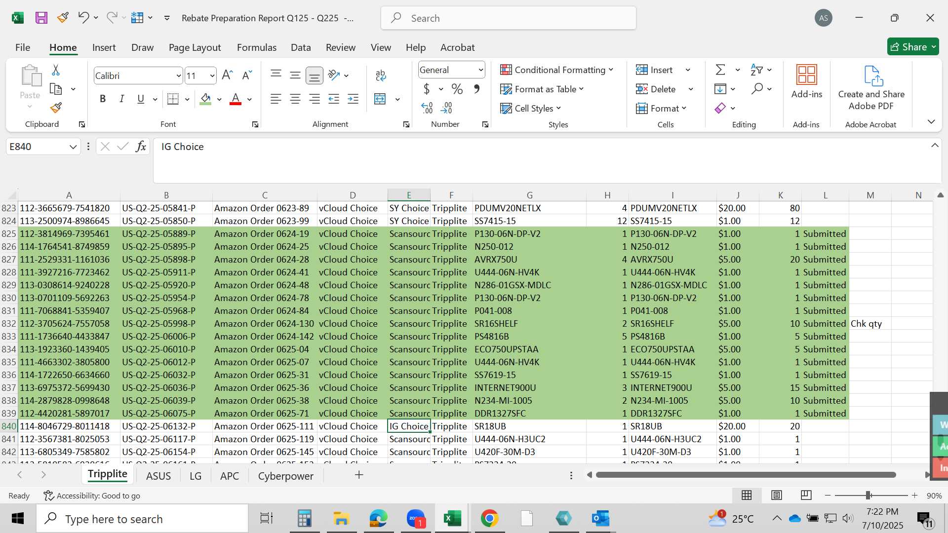The width and height of the screenshot is (948, 533).
Task: Open Outlook from the taskbar
Action: coord(600,519)
